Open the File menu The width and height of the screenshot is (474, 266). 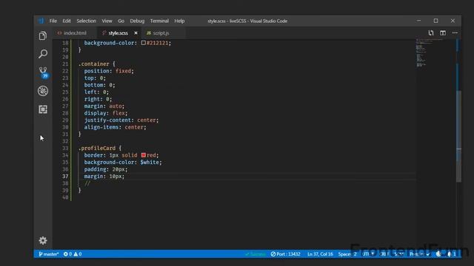tap(53, 21)
